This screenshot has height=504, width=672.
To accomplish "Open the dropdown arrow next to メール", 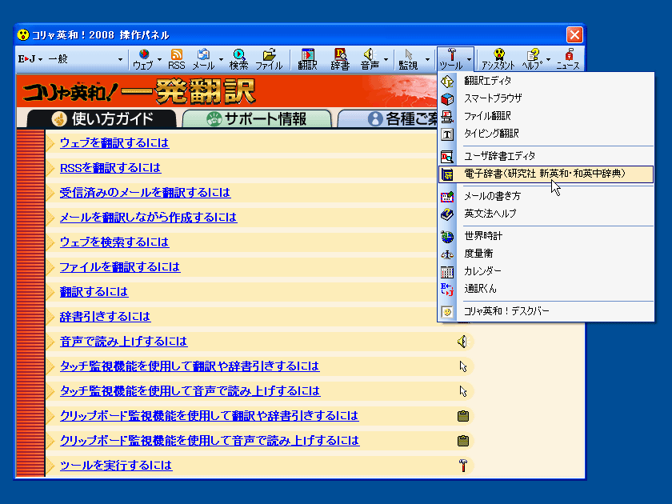I will pyautogui.click(x=221, y=59).
